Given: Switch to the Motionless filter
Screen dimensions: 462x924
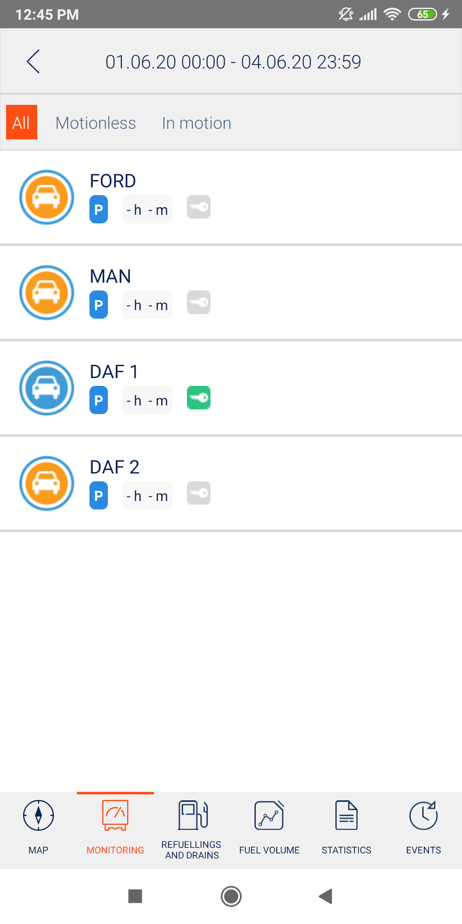Looking at the screenshot, I should [96, 123].
